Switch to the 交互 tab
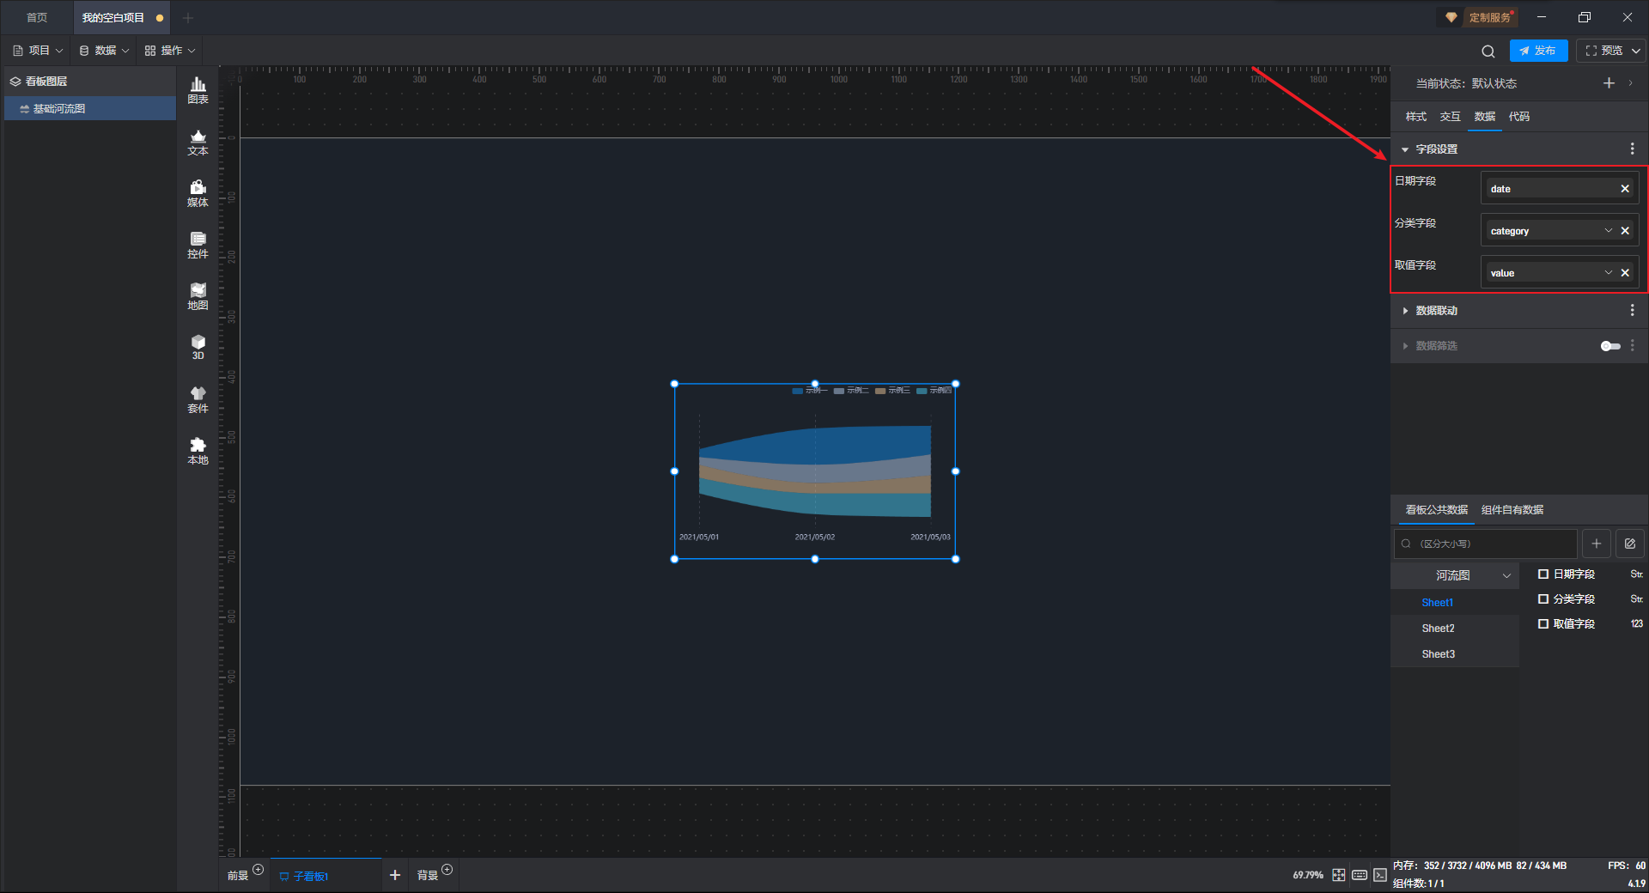 [x=1451, y=117]
